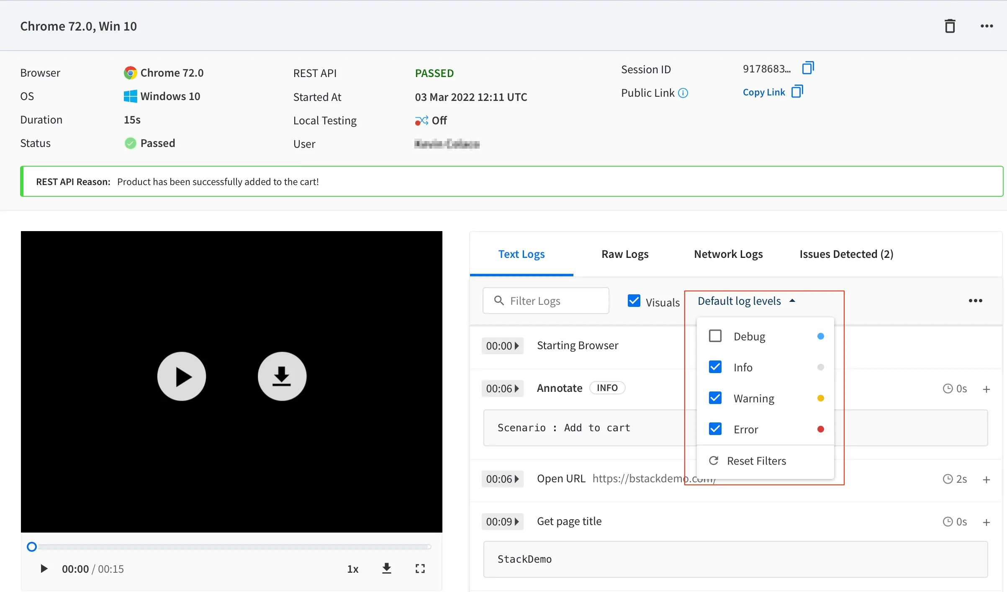Expand the Open URL log entry
Image resolution: width=1007 pixels, height=592 pixels.
[x=986, y=479]
